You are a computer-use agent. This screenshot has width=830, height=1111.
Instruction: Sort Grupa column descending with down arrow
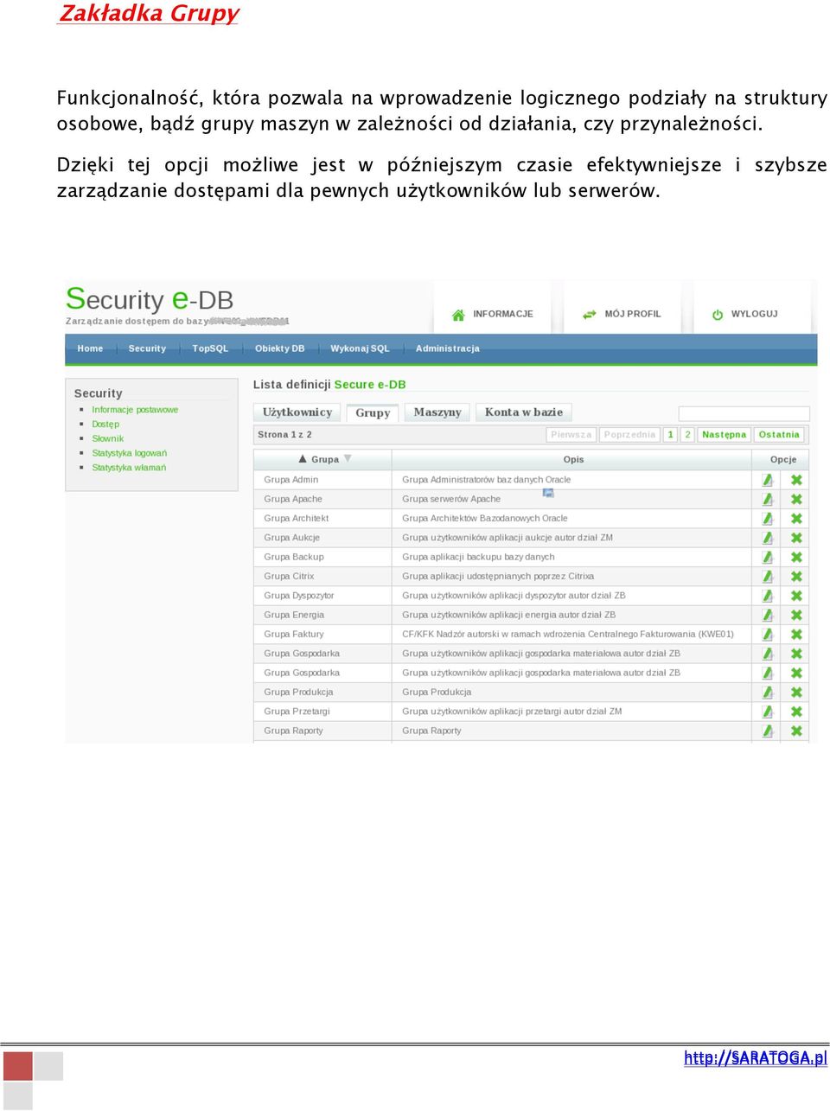click(x=348, y=459)
